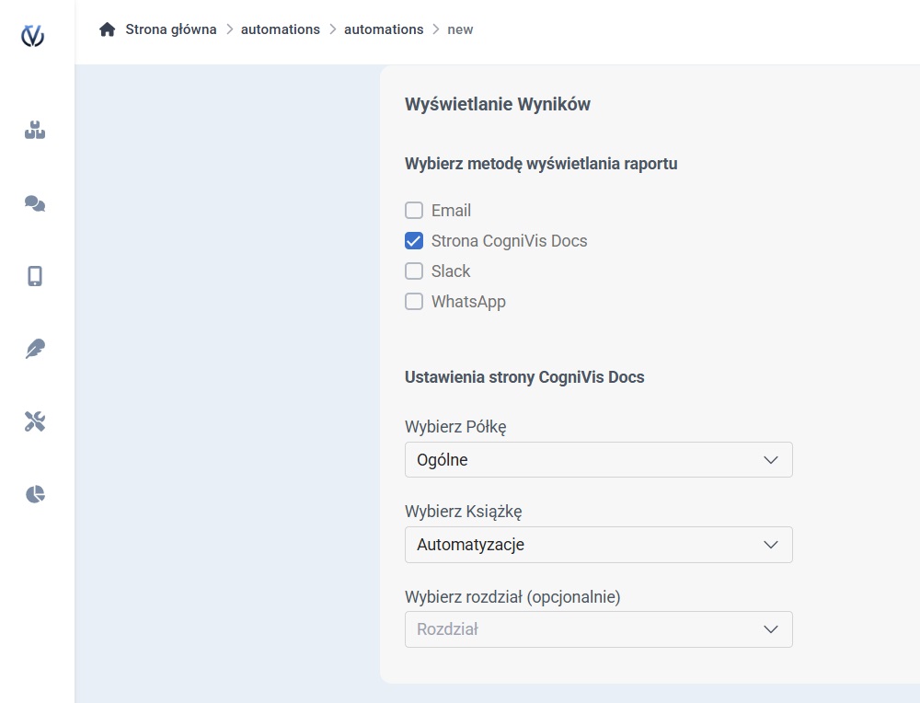Enable the Email checkbox
Viewport: 920px width, 703px height.
[414, 211]
